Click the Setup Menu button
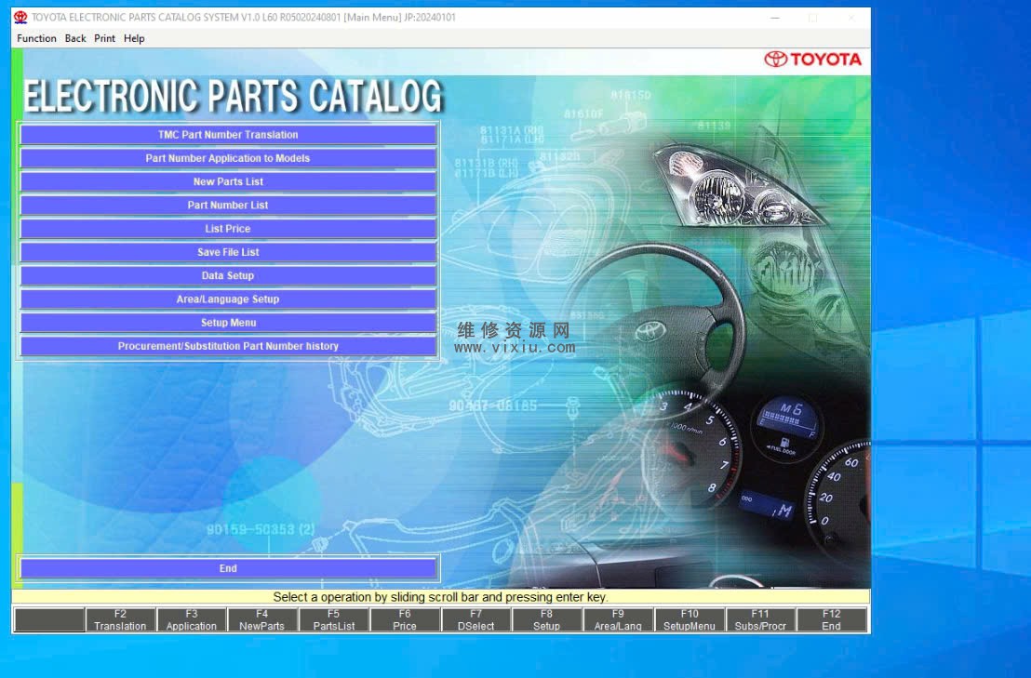Screen dimensions: 1031x678 pos(228,323)
